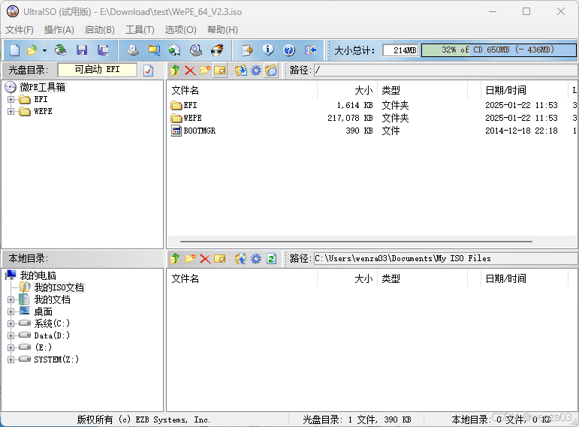Open the 启动(B) menu
The height and width of the screenshot is (427, 579).
click(x=99, y=30)
